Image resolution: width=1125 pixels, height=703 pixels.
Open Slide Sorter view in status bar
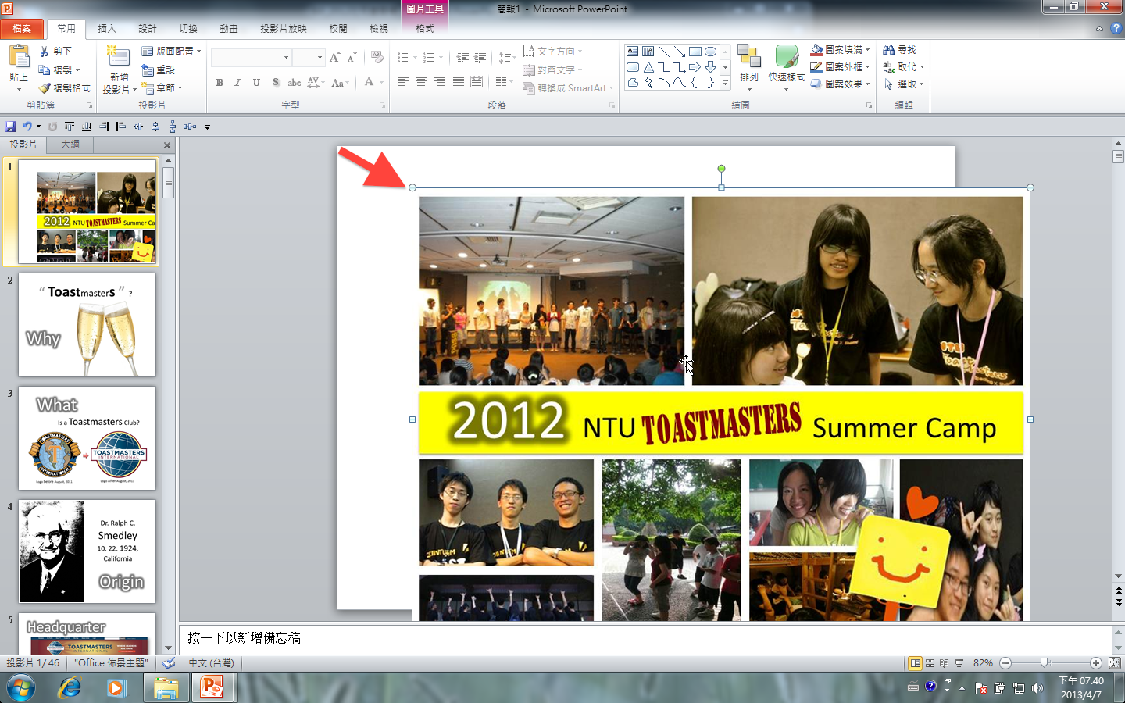930,663
